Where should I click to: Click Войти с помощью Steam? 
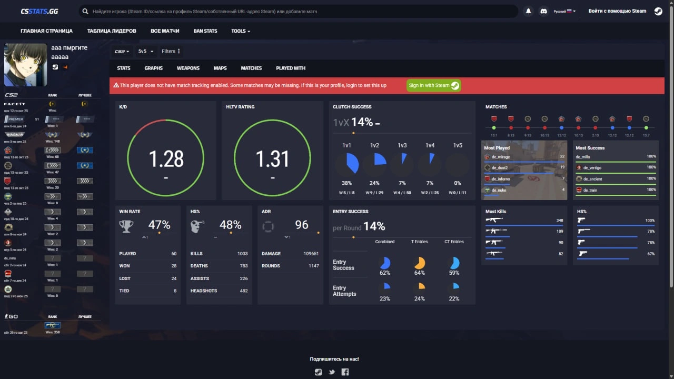tap(617, 11)
